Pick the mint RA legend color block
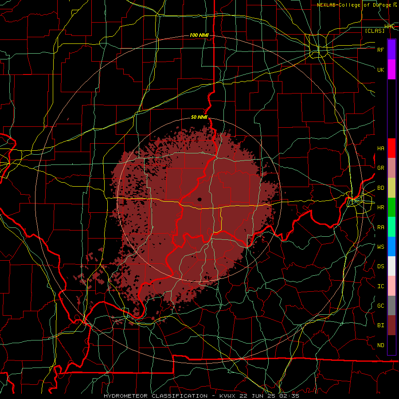Viewport: 399px width, 399px height. (391, 227)
